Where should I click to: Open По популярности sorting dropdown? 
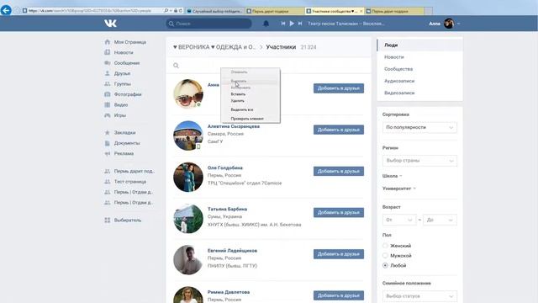[419, 127]
